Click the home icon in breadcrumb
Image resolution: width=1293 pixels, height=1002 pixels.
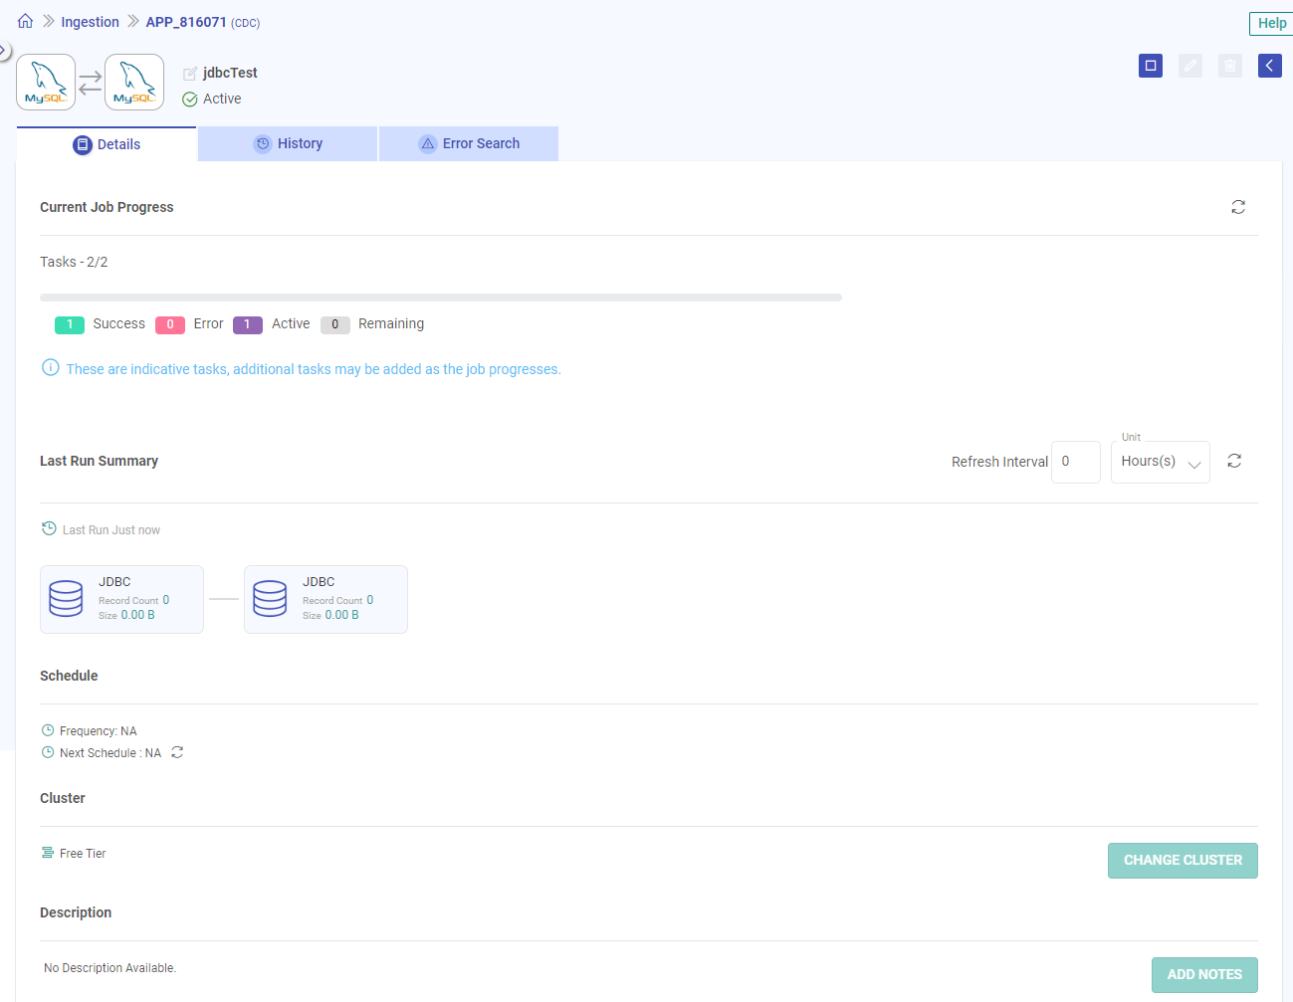pos(25,21)
